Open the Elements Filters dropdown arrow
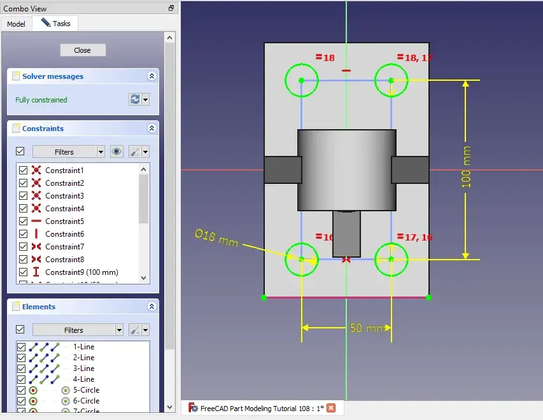This screenshot has height=420, width=543. (x=119, y=330)
